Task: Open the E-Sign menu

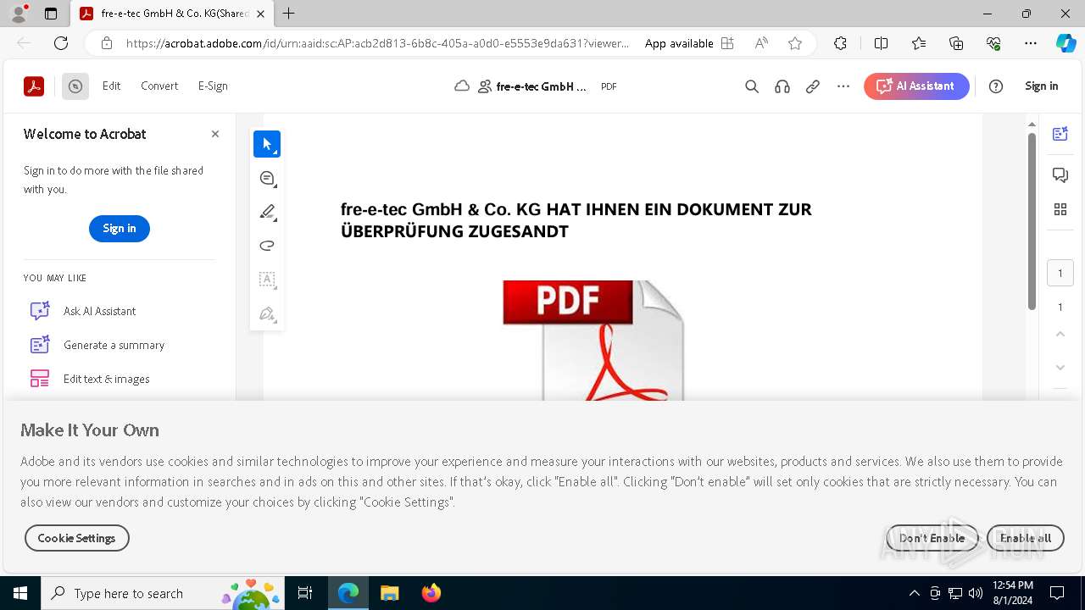Action: click(x=213, y=86)
